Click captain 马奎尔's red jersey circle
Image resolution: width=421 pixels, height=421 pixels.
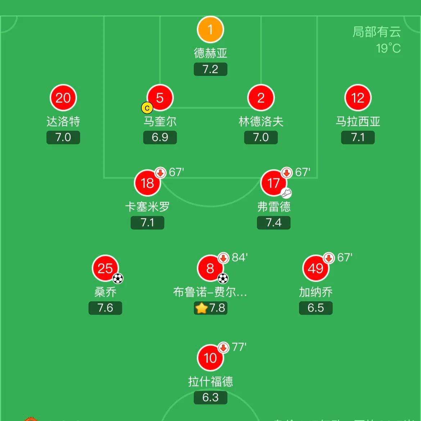point(160,97)
